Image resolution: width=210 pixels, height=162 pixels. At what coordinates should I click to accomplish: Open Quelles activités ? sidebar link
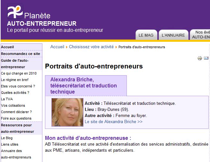[15, 93]
